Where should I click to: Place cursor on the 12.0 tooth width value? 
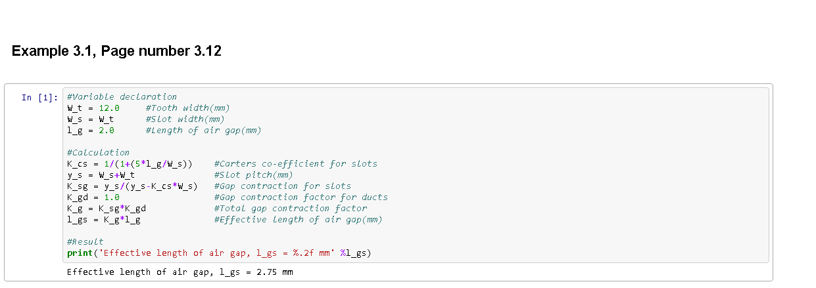click(x=108, y=108)
